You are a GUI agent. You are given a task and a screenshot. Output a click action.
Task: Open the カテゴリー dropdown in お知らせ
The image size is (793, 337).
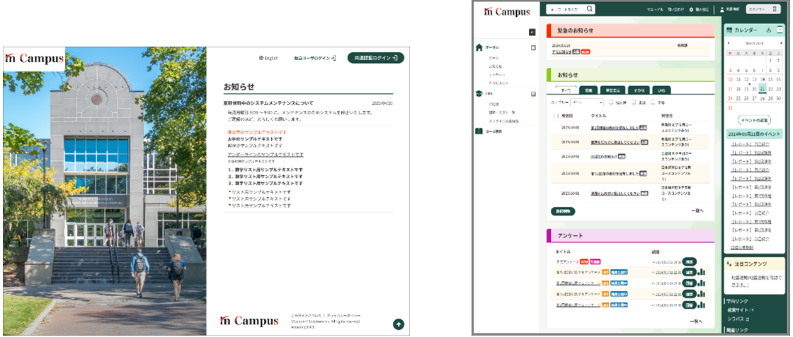[x=587, y=102]
